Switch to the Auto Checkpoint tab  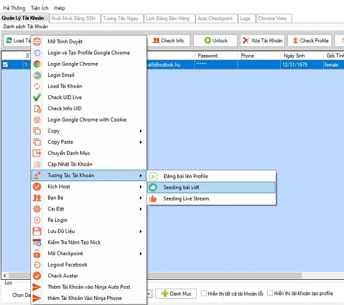coord(215,18)
